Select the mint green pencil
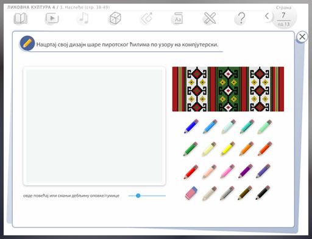This screenshot has width=312, height=239. [x=264, y=127]
